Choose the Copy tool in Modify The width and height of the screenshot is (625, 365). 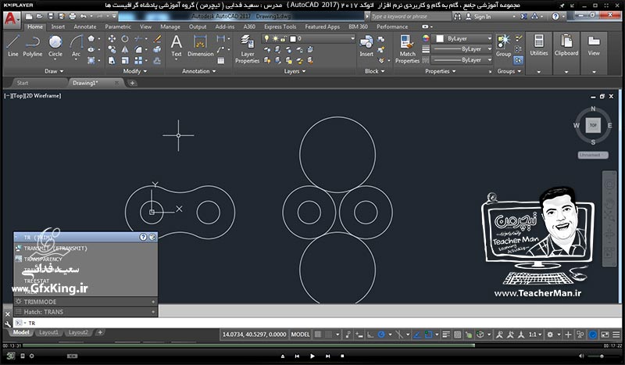tap(112, 49)
